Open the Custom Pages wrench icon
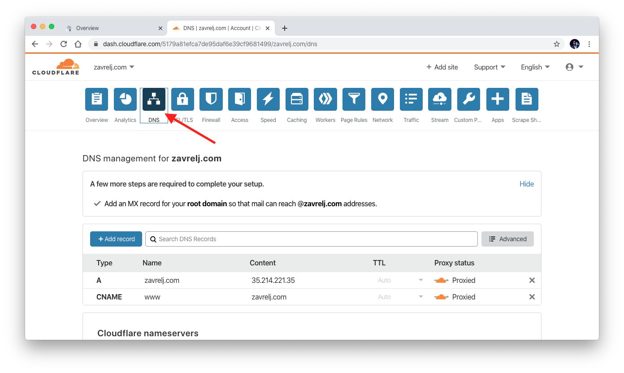The height and width of the screenshot is (373, 624). [x=468, y=99]
